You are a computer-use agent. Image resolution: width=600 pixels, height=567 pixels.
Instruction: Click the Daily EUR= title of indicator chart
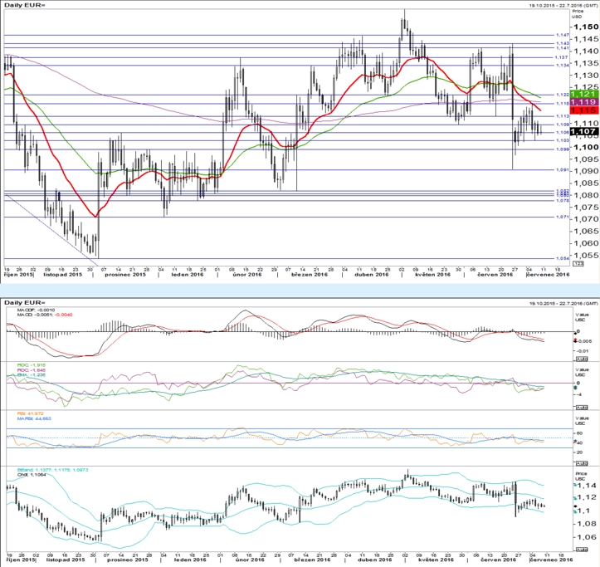(x=25, y=303)
